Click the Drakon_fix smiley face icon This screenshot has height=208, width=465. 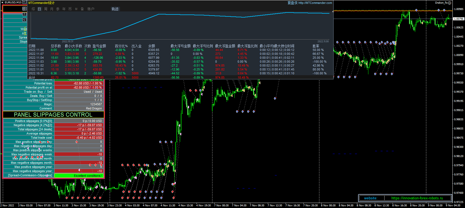(449, 3)
